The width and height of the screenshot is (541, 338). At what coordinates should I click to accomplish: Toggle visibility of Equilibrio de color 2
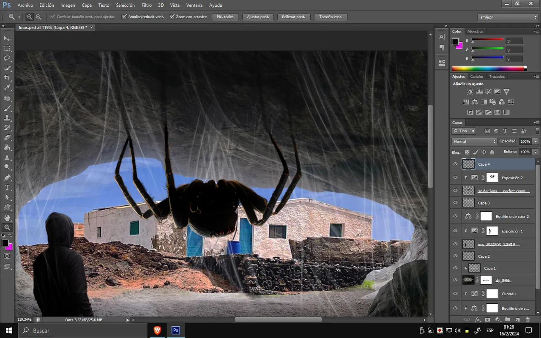click(455, 216)
